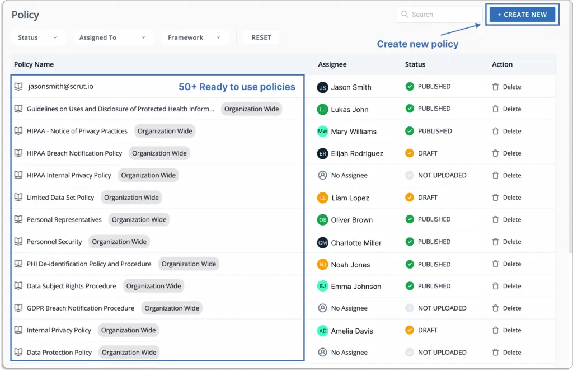Click the trash icon to delete Limited Data Set Policy

coord(495,197)
